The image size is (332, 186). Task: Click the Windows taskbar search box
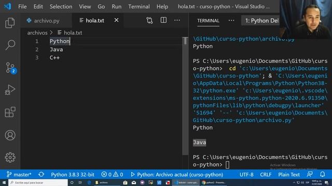click(x=38, y=182)
